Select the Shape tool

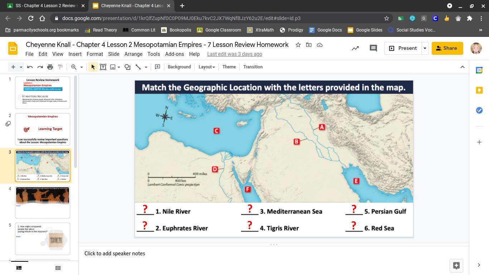pyautogui.click(x=127, y=67)
